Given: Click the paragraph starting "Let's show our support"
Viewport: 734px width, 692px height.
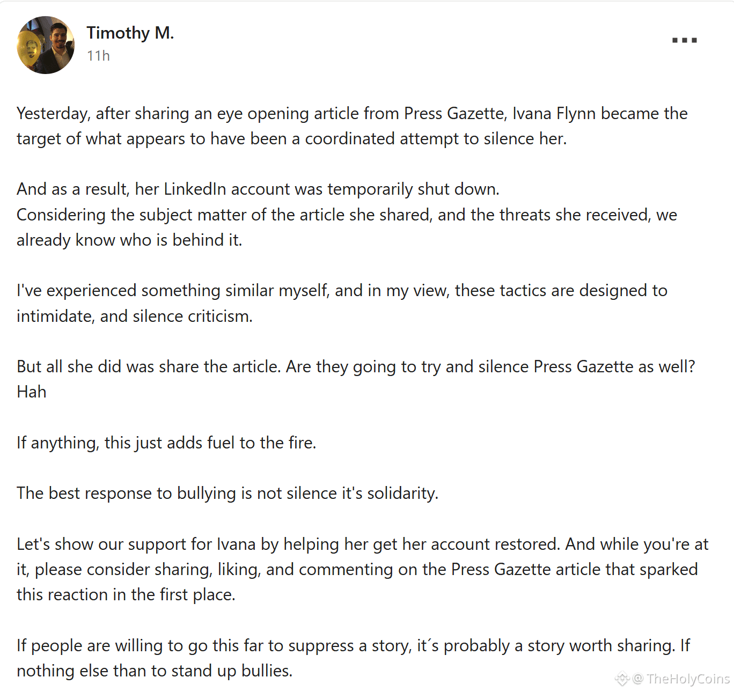Looking at the screenshot, I should coord(363,569).
